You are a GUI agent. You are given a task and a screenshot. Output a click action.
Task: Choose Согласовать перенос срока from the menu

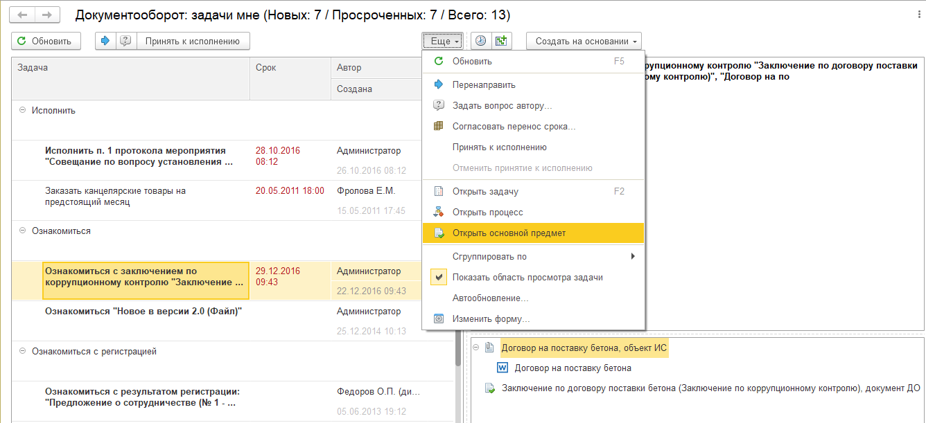coord(514,127)
